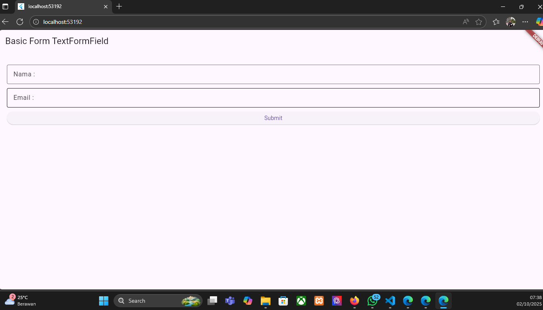
Task: Open XAMPP from the taskbar
Action: tap(319, 301)
